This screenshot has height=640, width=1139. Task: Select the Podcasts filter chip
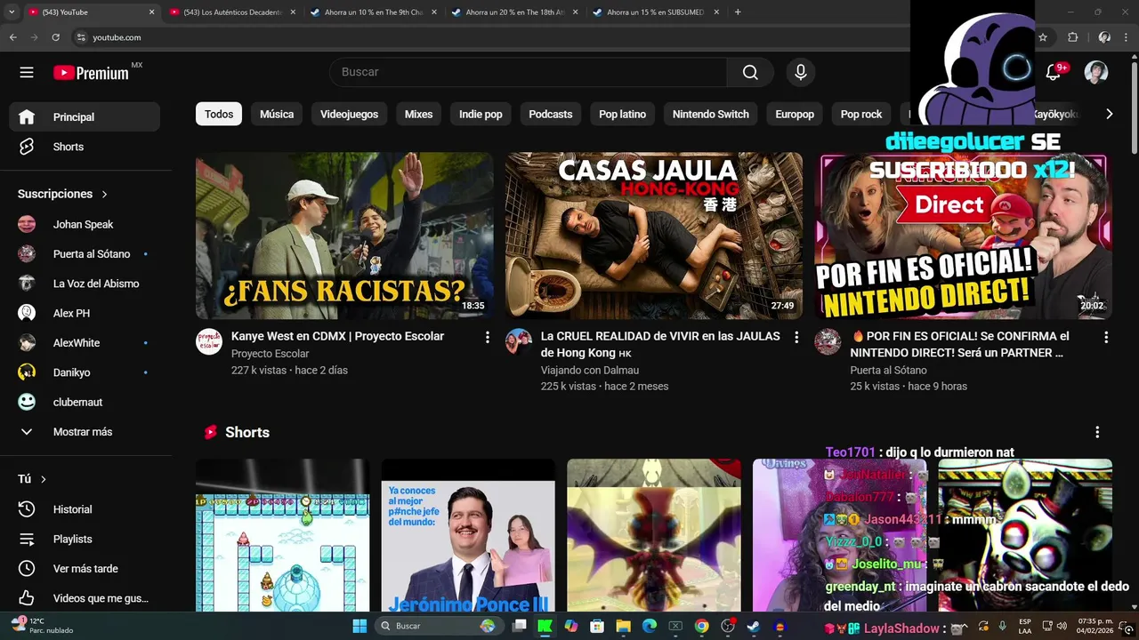click(x=551, y=114)
